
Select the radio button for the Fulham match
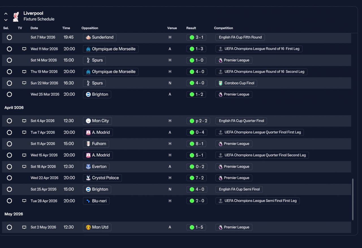point(9,144)
